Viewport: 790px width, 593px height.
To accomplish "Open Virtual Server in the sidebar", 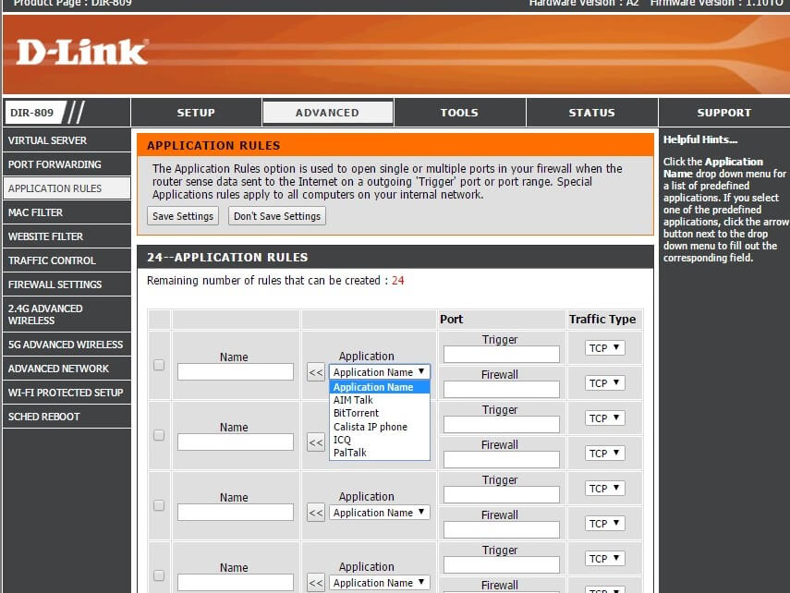I will click(x=67, y=140).
